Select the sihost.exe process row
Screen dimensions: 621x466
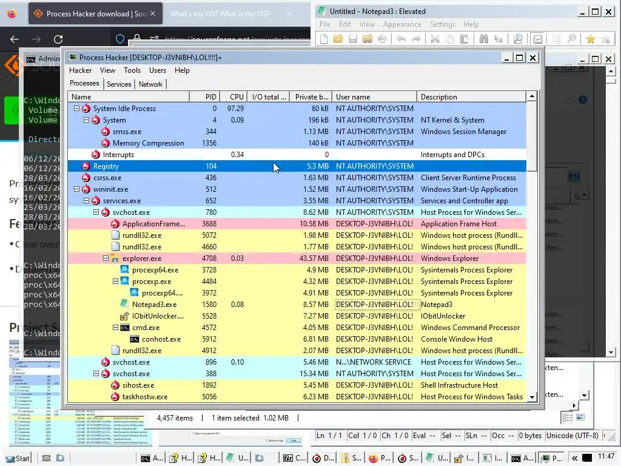[297, 385]
